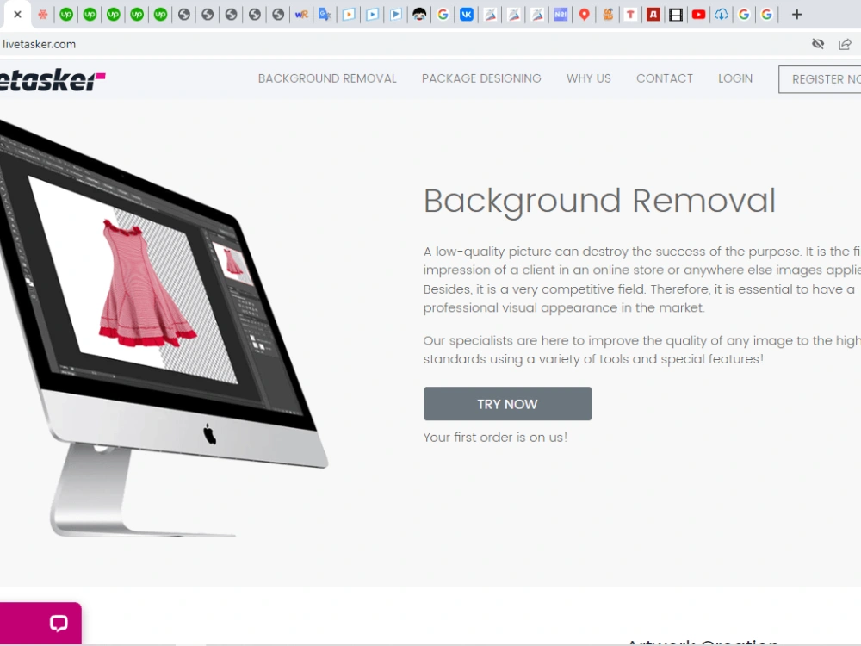
Task: Open the red map pin tab
Action: tap(585, 15)
